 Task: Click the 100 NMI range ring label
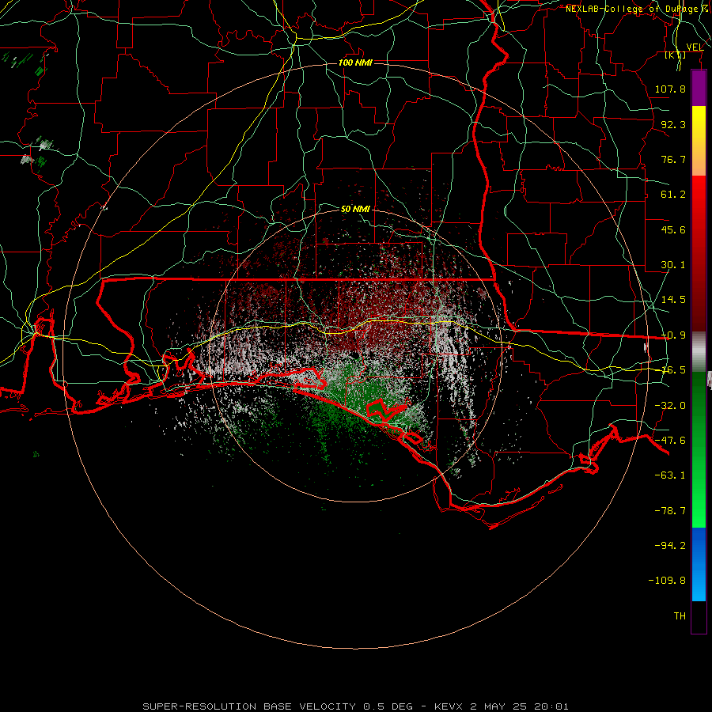(355, 62)
